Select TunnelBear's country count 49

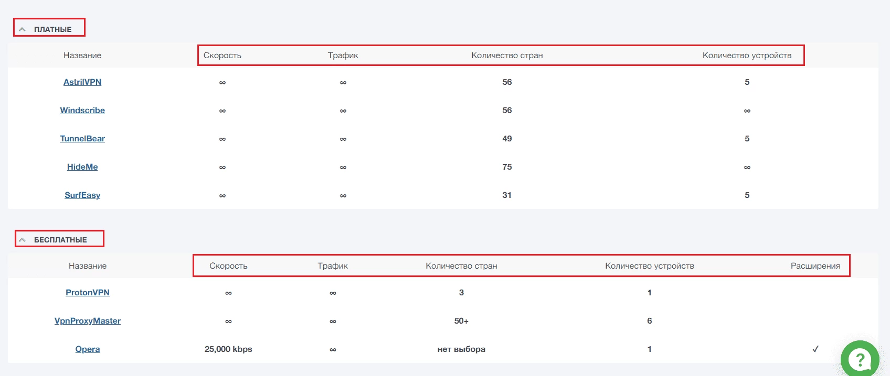[x=507, y=139]
